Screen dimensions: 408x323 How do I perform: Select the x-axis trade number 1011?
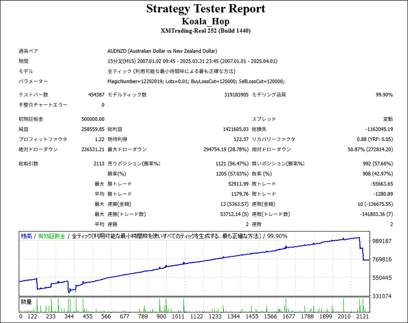(x=178, y=317)
